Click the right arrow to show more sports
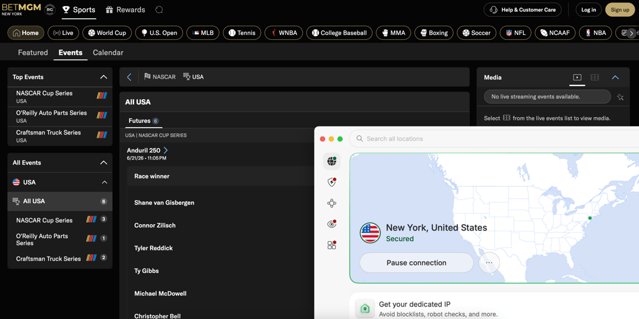 click(632, 34)
